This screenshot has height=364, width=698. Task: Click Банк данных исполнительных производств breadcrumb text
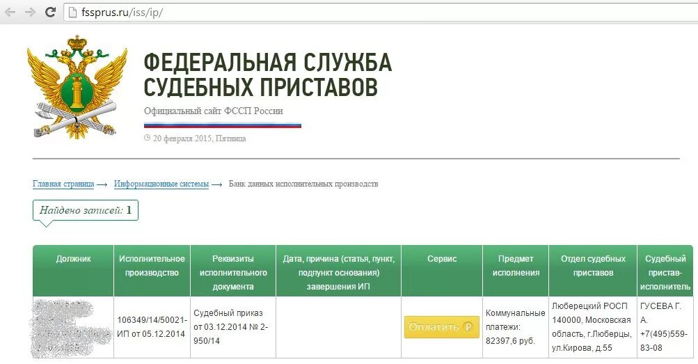point(303,184)
